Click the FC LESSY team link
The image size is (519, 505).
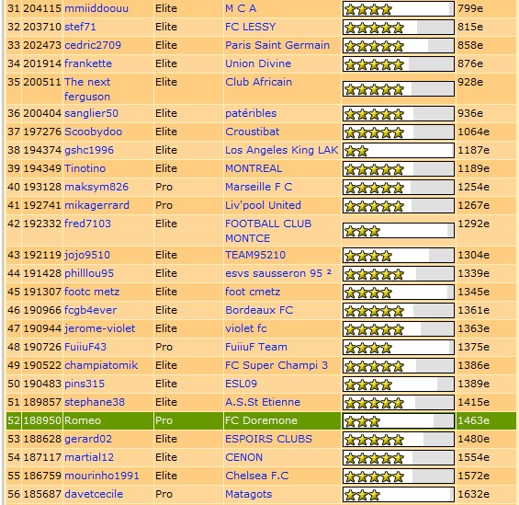(x=250, y=27)
